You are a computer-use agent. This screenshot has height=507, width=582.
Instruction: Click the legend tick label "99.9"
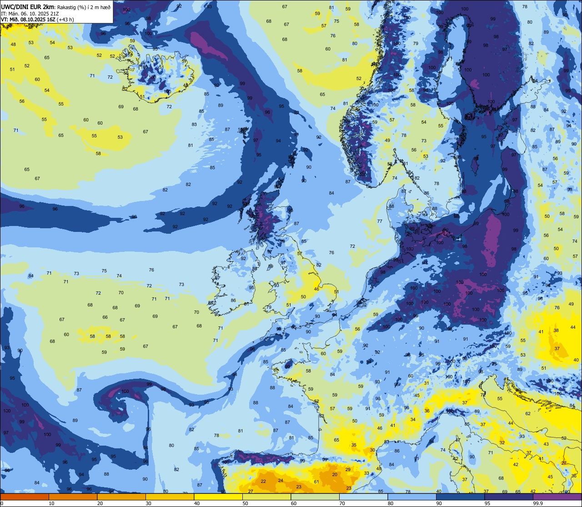click(538, 503)
